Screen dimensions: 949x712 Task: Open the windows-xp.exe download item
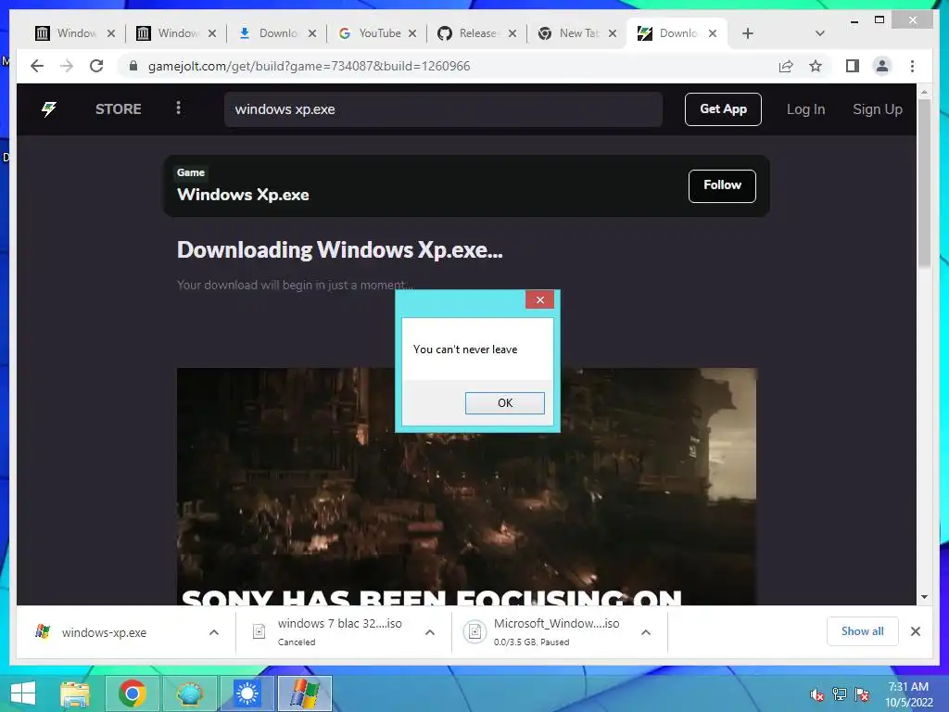point(104,632)
